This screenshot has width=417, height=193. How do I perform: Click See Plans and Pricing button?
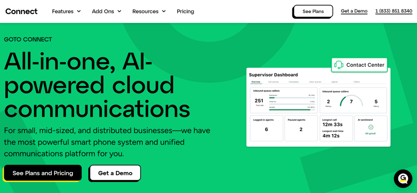[43, 173]
